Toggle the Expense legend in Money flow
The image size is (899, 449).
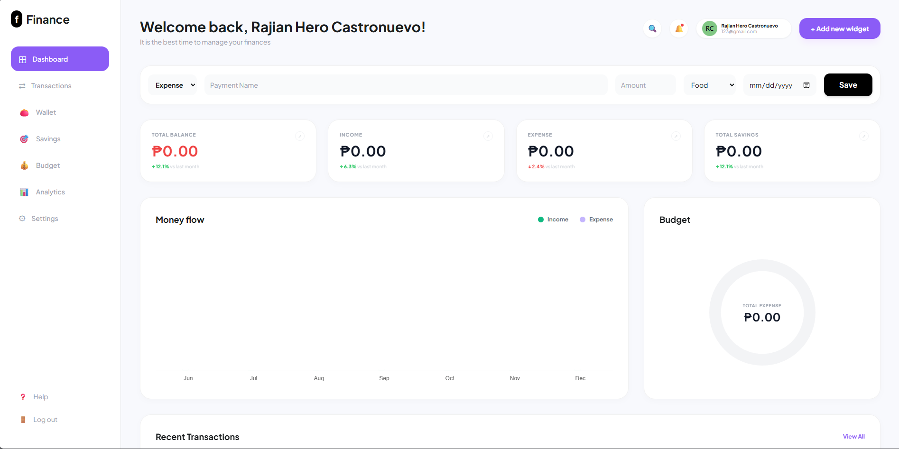tap(596, 219)
